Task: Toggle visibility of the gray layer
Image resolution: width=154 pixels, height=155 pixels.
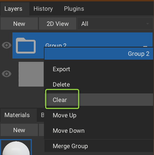Action: coord(7,74)
